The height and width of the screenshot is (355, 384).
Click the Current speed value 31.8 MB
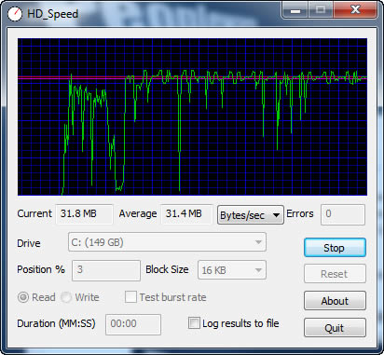pyautogui.click(x=84, y=214)
